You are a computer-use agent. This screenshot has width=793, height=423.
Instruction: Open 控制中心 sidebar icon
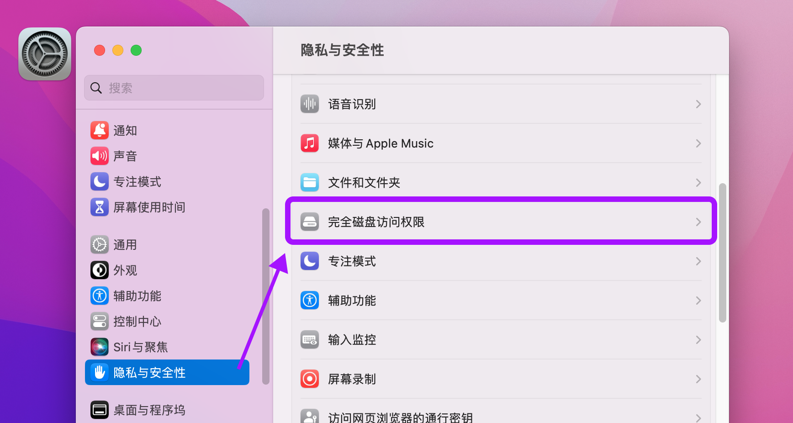100,322
